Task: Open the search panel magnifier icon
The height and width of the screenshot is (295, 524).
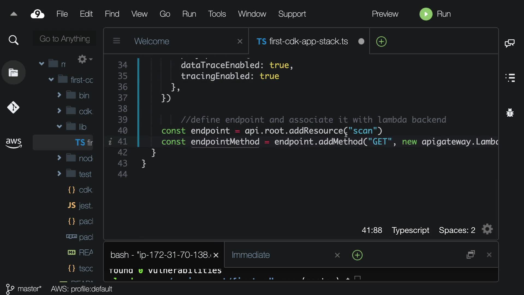Action: tap(13, 40)
